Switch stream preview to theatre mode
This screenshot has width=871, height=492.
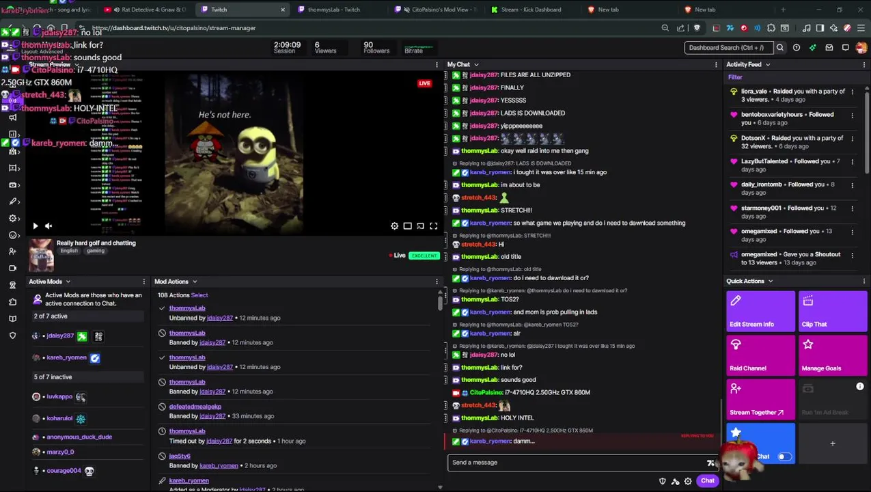[x=407, y=226]
